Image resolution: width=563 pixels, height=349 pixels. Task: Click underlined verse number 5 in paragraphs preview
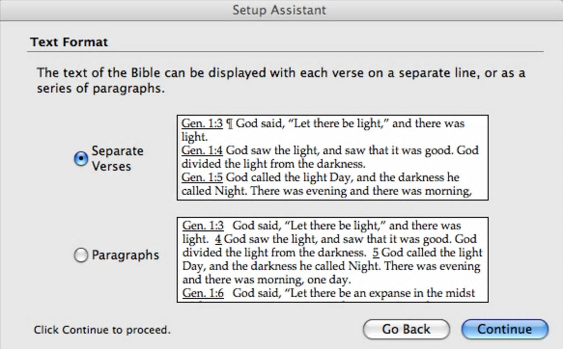click(x=375, y=253)
